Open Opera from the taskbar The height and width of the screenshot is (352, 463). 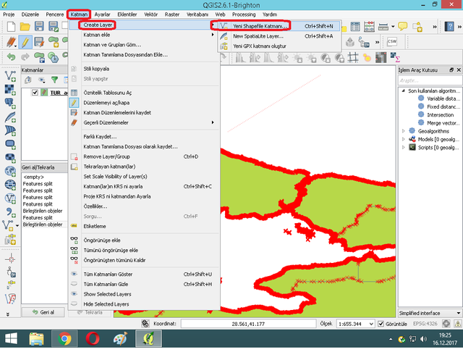coord(93,339)
